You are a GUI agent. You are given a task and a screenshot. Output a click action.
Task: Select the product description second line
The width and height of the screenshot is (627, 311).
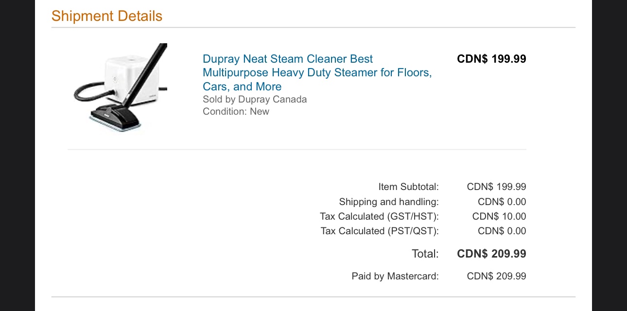tap(317, 72)
